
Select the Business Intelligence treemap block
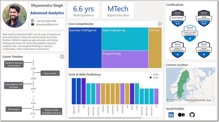pyautogui.click(x=85, y=48)
